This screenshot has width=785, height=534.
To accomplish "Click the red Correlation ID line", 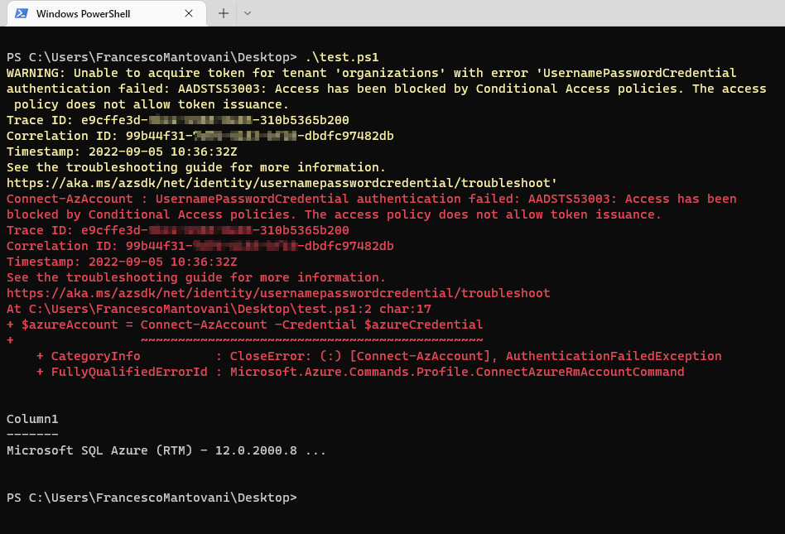I will coord(200,246).
